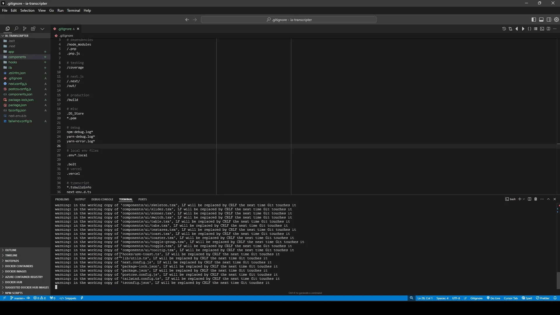Viewport: 560px width, 315px height.
Task: Create a new terminal with plus
Action: coord(519,199)
